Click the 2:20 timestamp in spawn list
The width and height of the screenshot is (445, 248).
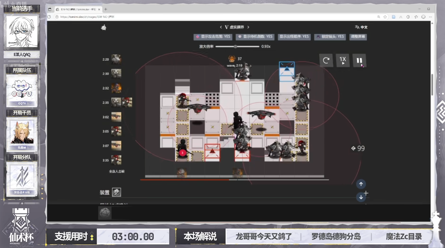(x=106, y=60)
